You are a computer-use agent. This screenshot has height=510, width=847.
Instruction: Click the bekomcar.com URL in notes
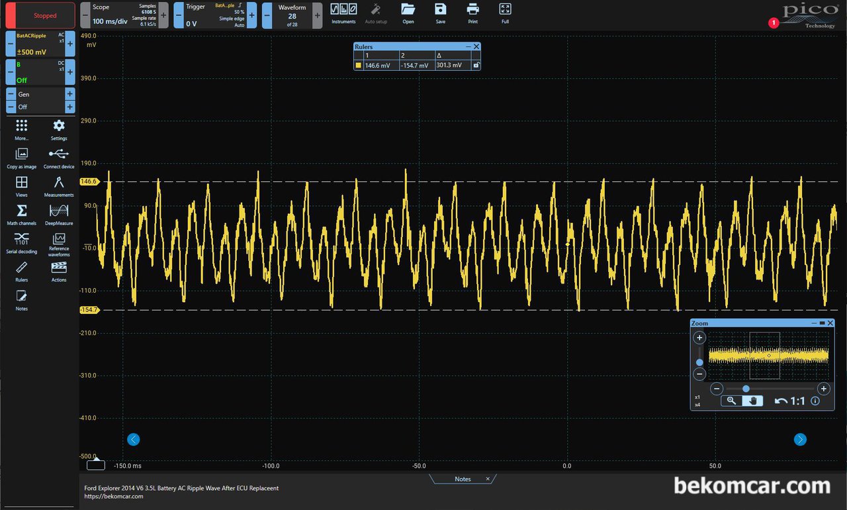point(114,496)
